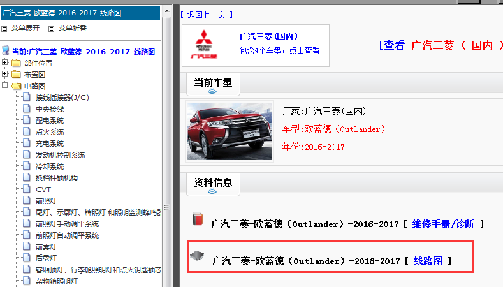This screenshot has height=287, width=503.
Task: Open 中央接线 diagram
Action: 50,109
